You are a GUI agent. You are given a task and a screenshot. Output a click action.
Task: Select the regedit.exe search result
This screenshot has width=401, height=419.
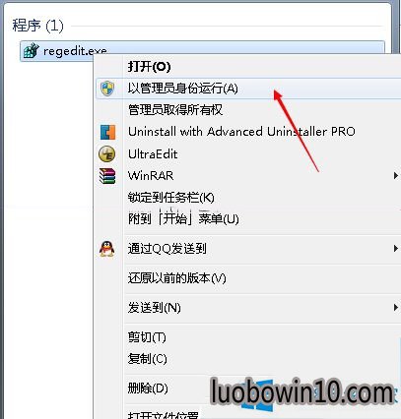202,51
